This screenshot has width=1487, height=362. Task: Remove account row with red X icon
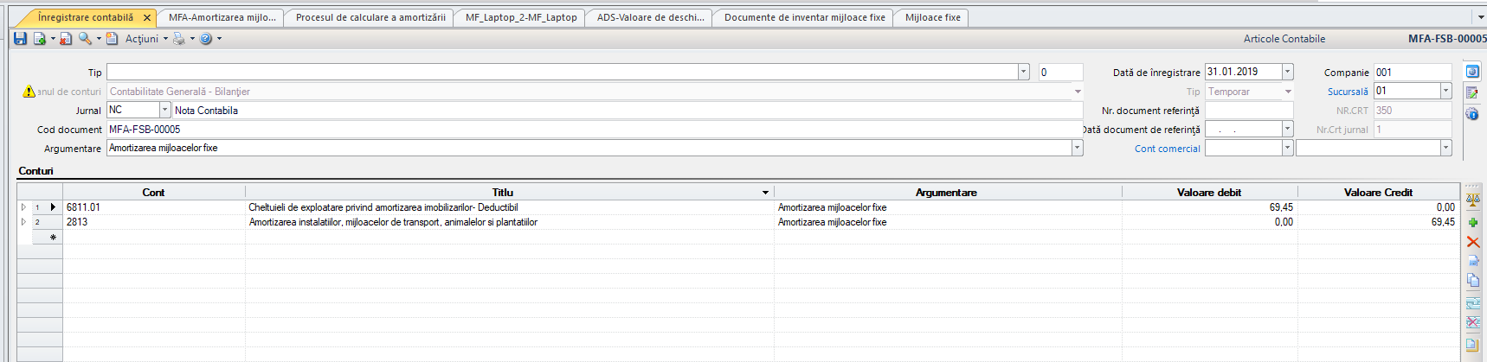pyautogui.click(x=1473, y=242)
